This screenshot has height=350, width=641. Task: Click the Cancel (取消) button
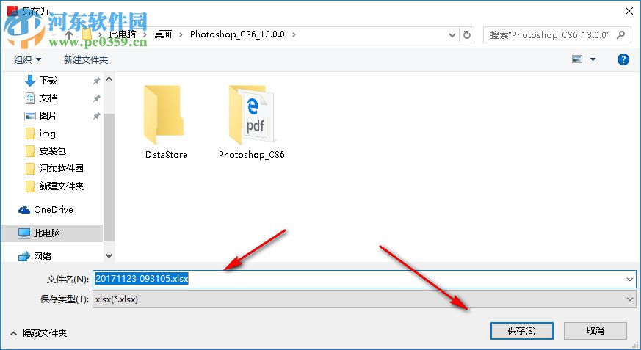tap(595, 330)
